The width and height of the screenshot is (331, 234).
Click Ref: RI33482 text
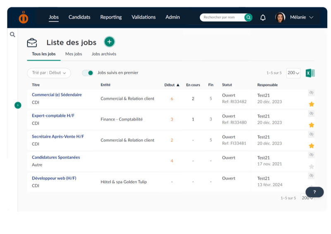tap(234, 102)
